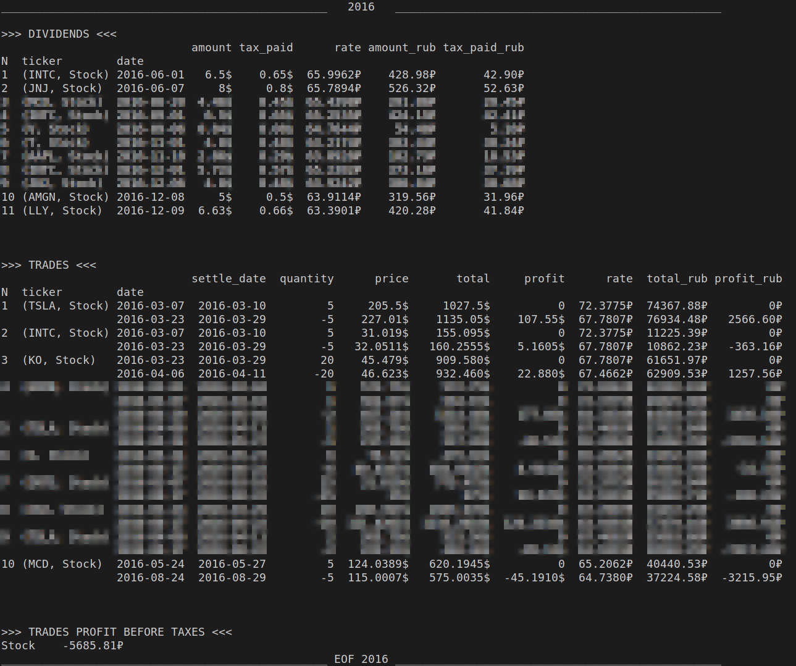The image size is (796, 666).
Task: Click TSLA sell price 227.01$
Action: point(385,319)
